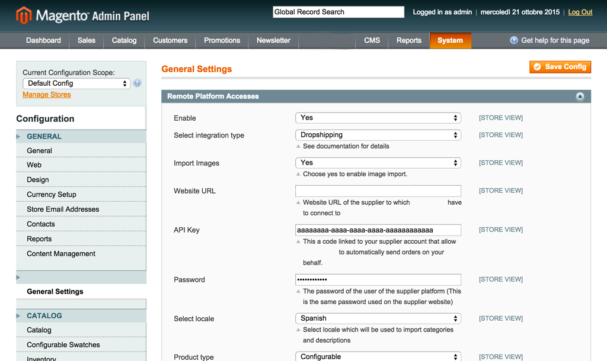607x361 pixels.
Task: Expand the GENERAL sidebar section arrow
Action: (x=19, y=137)
